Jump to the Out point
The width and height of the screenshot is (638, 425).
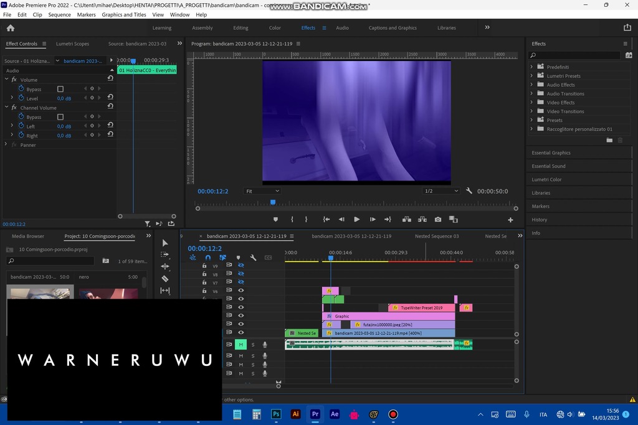click(x=388, y=220)
